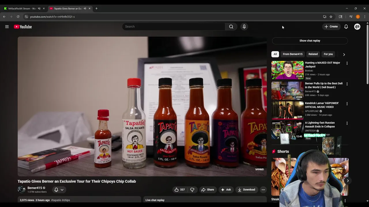
Task: Open Lightning-fast Russian Assault video title
Action: (x=320, y=124)
